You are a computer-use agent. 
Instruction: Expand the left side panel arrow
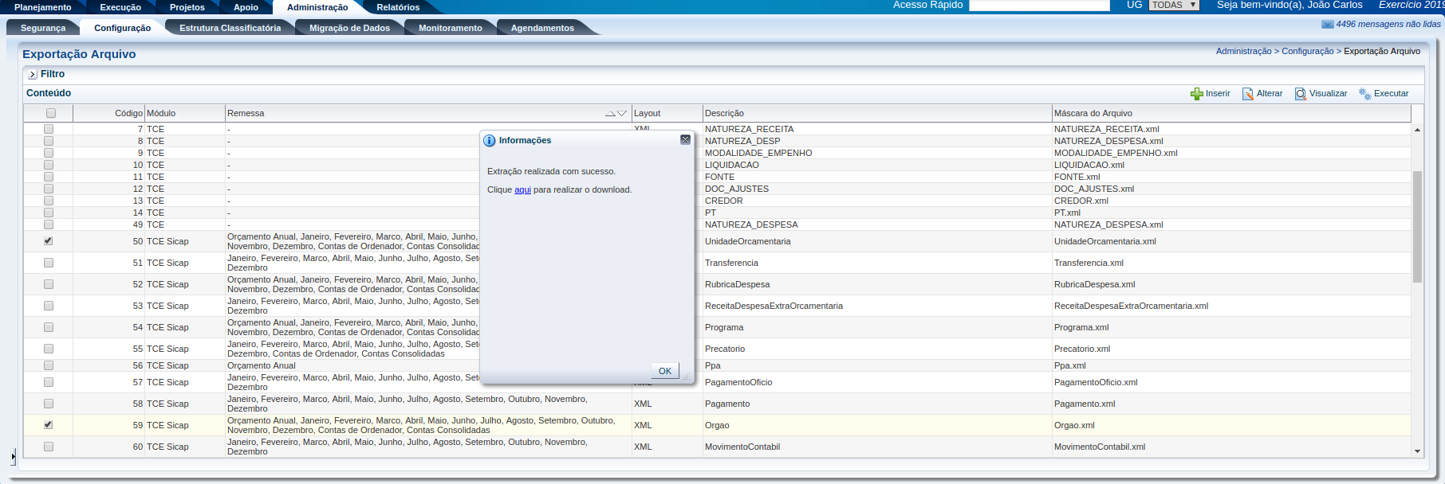click(13, 457)
